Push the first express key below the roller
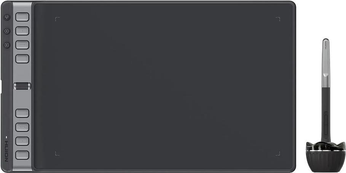 point(22,113)
